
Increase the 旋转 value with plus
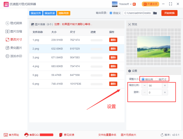(x=165, y=92)
